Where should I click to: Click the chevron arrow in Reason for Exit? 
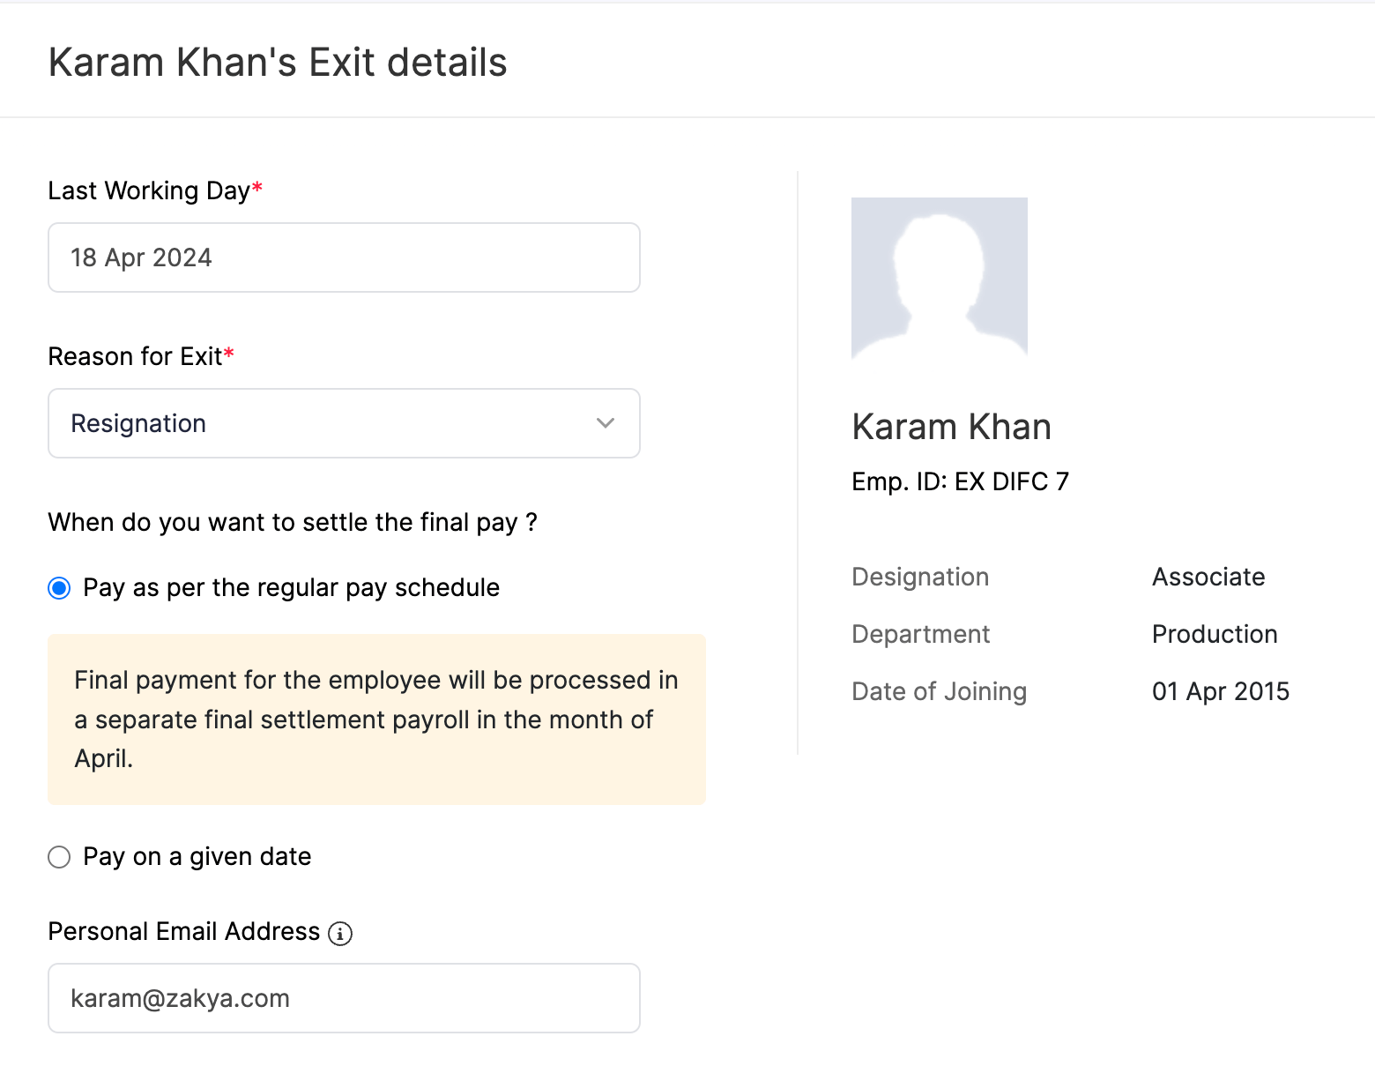pyautogui.click(x=606, y=423)
